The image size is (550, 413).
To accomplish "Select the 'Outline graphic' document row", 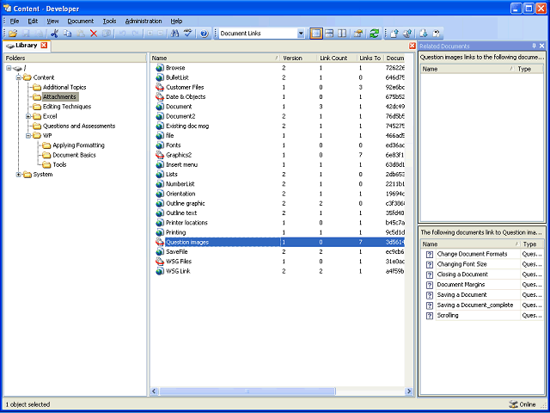I will pos(279,203).
